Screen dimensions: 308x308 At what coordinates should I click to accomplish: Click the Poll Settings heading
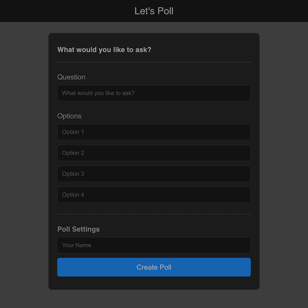point(79,229)
